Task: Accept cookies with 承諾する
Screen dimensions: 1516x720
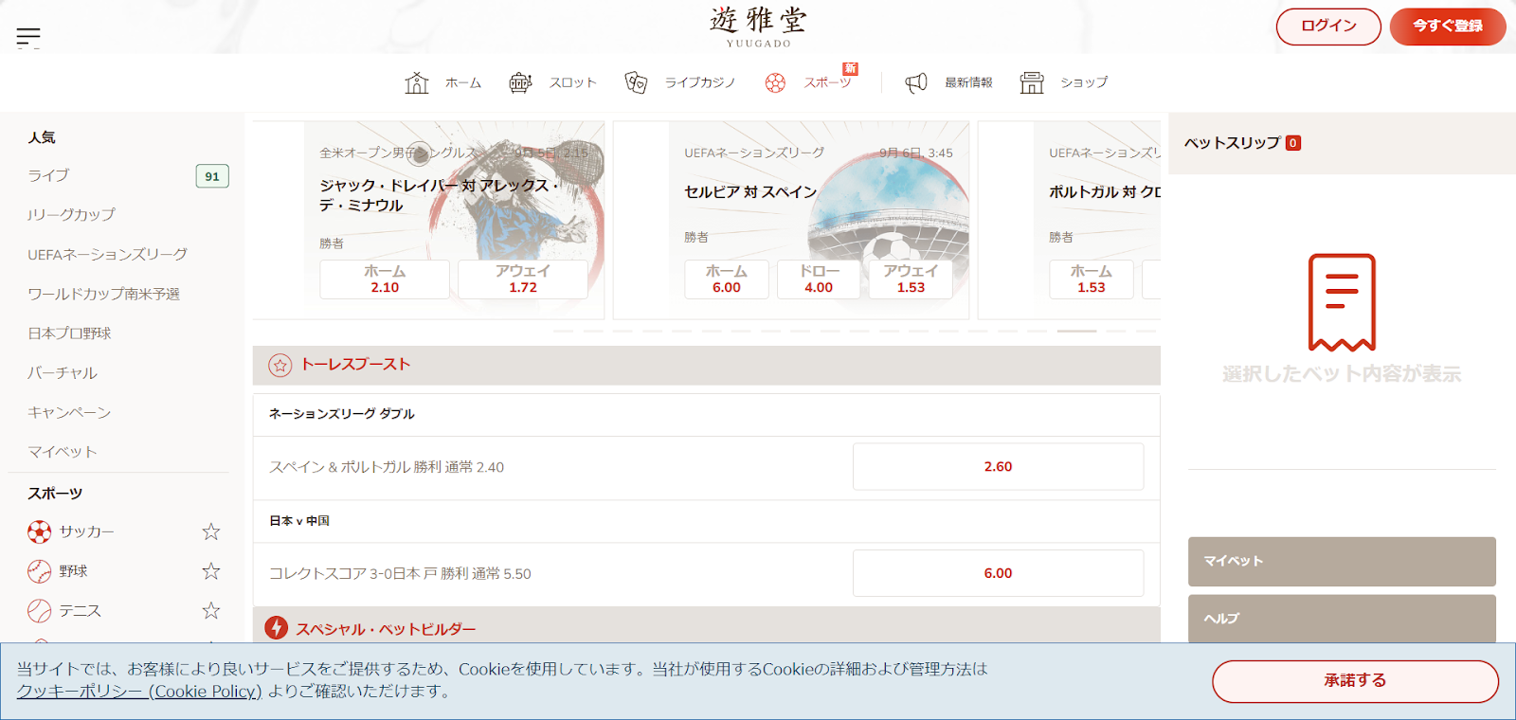Action: (1355, 681)
